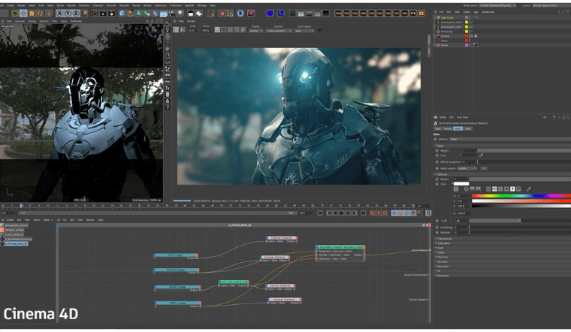The height and width of the screenshot is (332, 571).
Task: Switch to the Help attribute tab
Action: tap(468, 129)
